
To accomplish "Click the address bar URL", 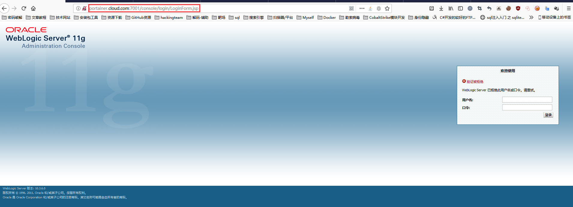I will click(144, 8).
